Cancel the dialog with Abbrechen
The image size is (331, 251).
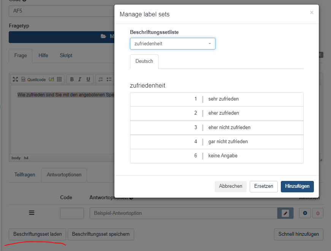(x=230, y=186)
